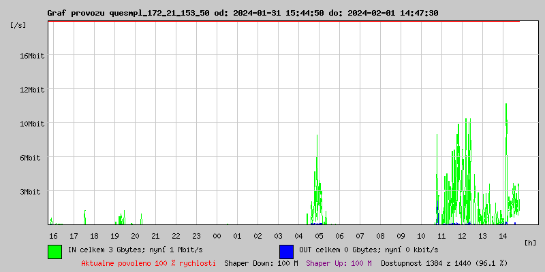This screenshot has width=545, height=272.
Task: Click hour marker 00 on the time axis
Action: coord(217,235)
